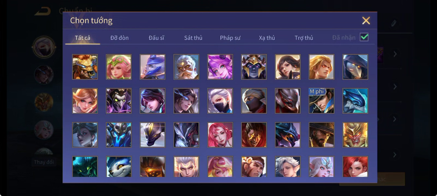This screenshot has width=437, height=196.
Task: Show the "Pháp sư" hero category
Action: 230,38
